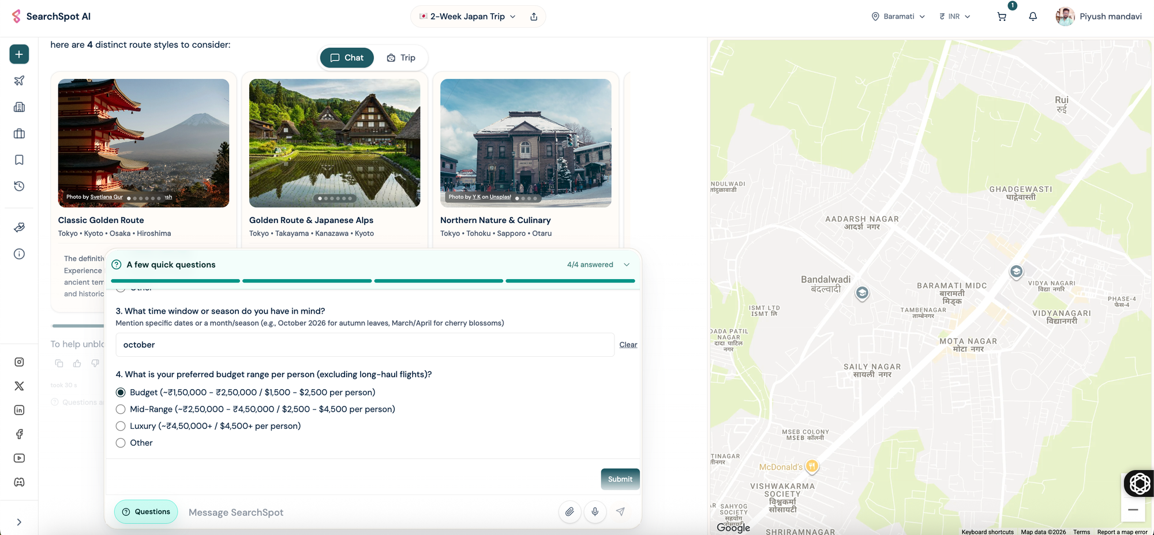Open history from the sidebar clock icon
Image resolution: width=1154 pixels, height=535 pixels.
click(x=19, y=186)
